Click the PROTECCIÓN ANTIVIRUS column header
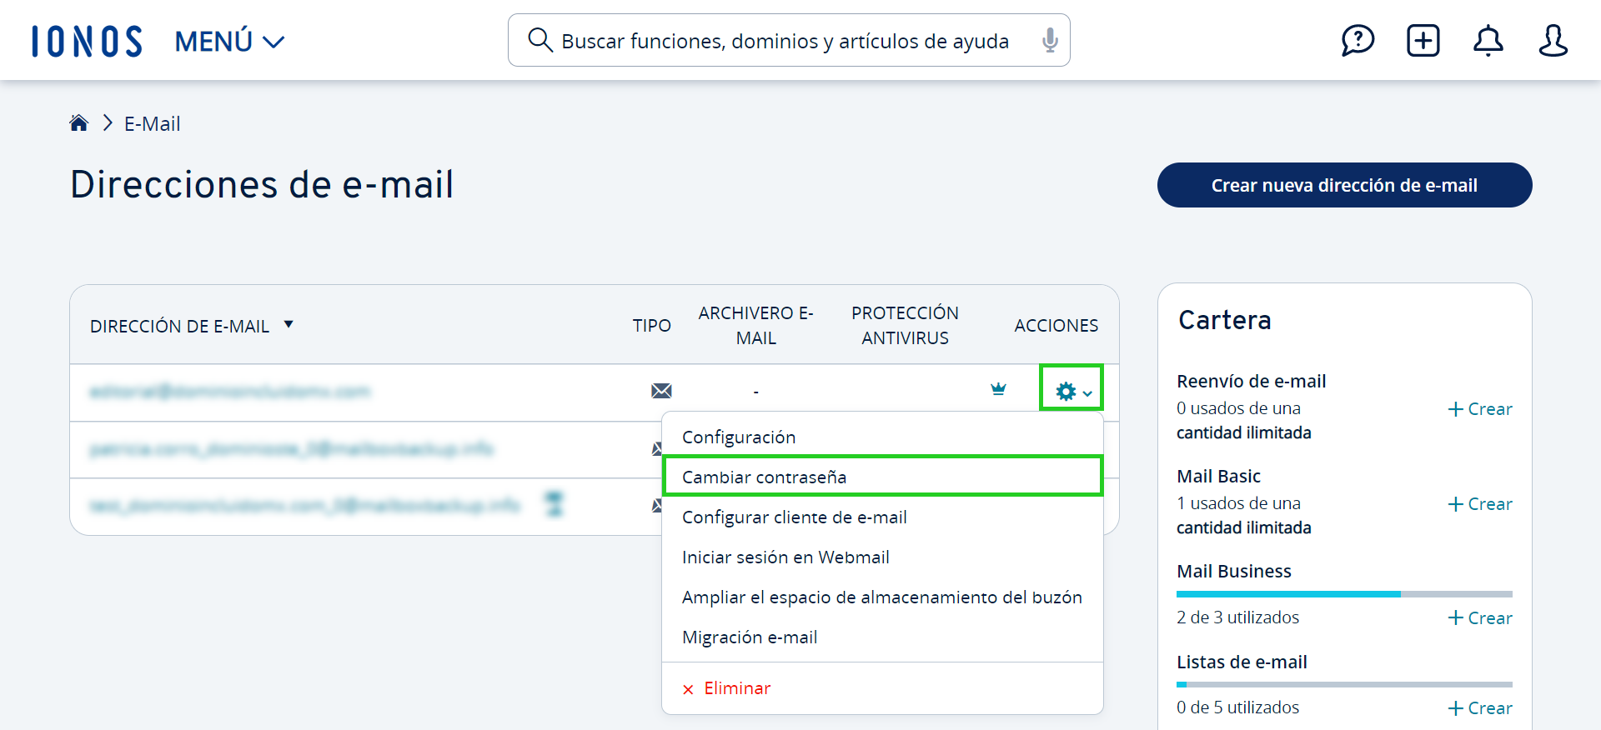Viewport: 1601px width, 730px height. pyautogui.click(x=905, y=326)
